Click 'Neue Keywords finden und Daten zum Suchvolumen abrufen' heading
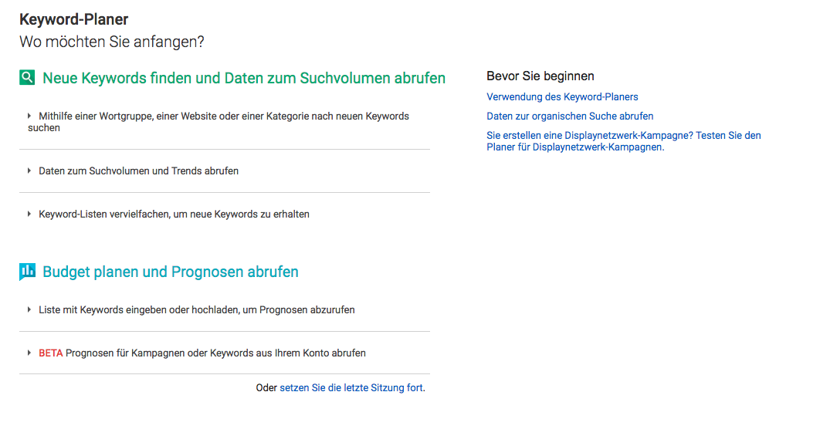Screen dimensions: 820x446 [244, 78]
